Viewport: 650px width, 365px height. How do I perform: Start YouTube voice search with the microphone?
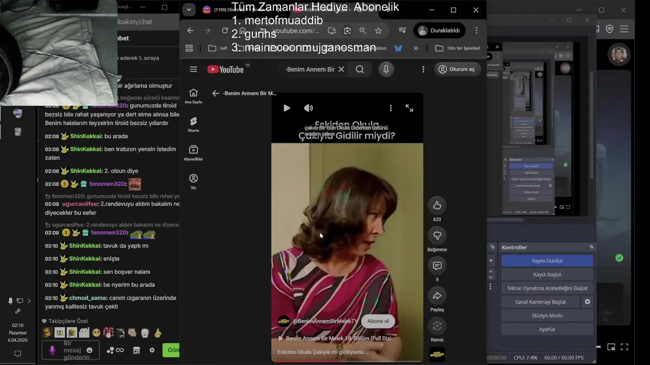[386, 69]
